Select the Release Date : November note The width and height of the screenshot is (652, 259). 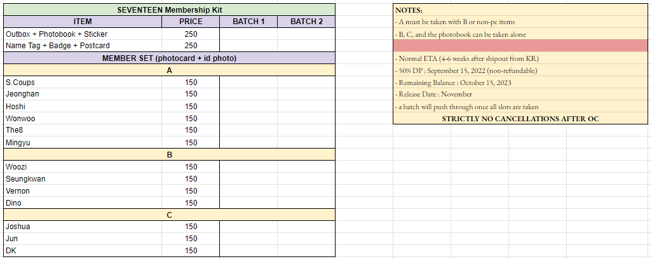[x=520, y=94]
